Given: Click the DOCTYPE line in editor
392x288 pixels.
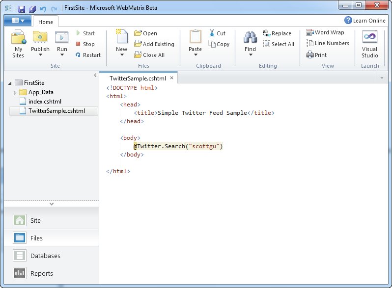Looking at the screenshot, I should click(132, 88).
